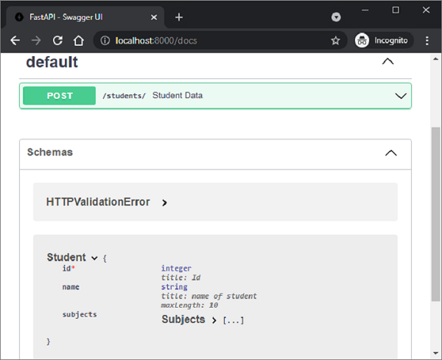Expand the HTTPValidationError schema
Viewport: 442px width, 360px height.
164,202
